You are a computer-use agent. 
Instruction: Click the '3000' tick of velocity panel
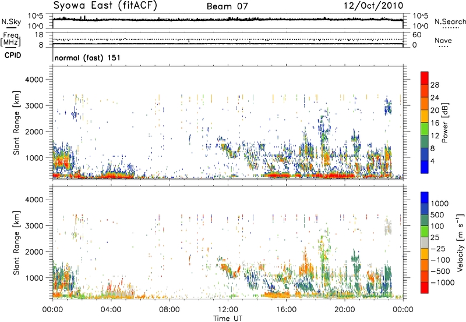click(x=34, y=226)
